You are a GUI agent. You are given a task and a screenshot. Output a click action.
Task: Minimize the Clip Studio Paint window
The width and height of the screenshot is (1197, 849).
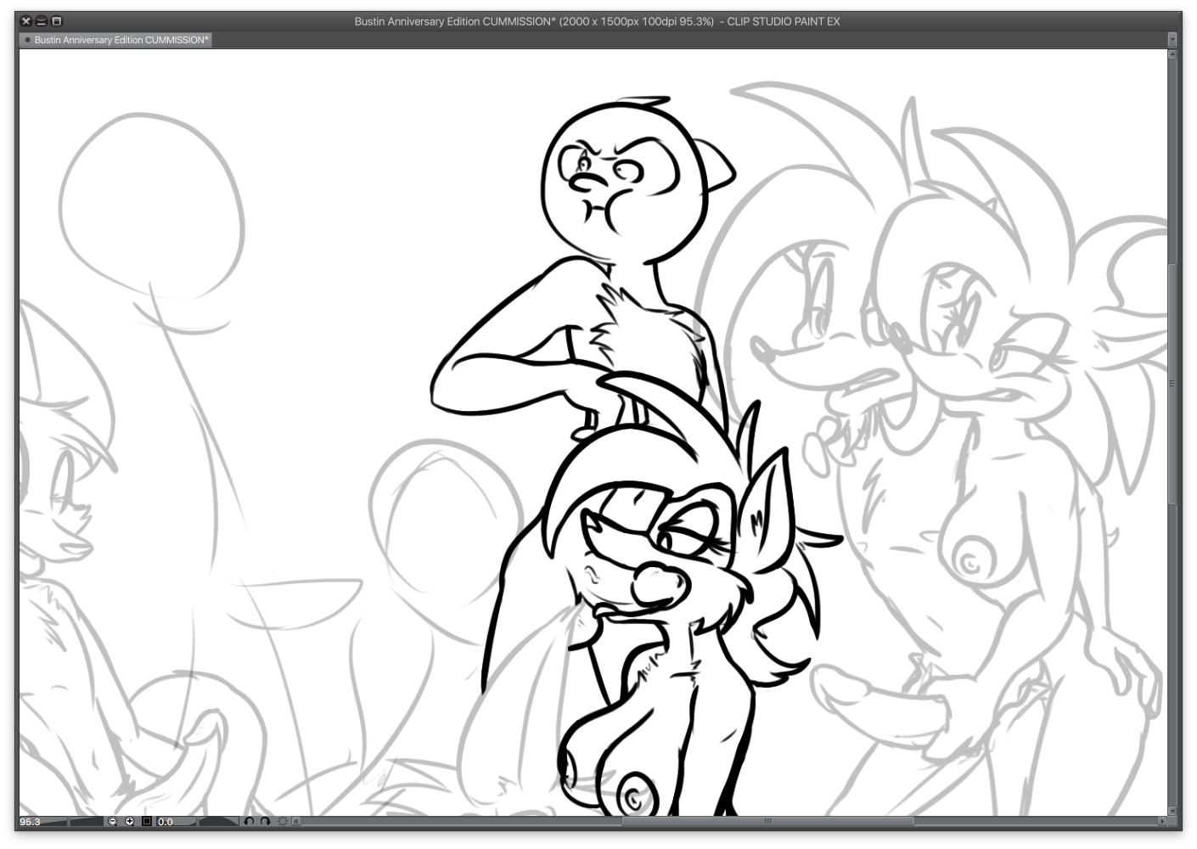pyautogui.click(x=42, y=21)
